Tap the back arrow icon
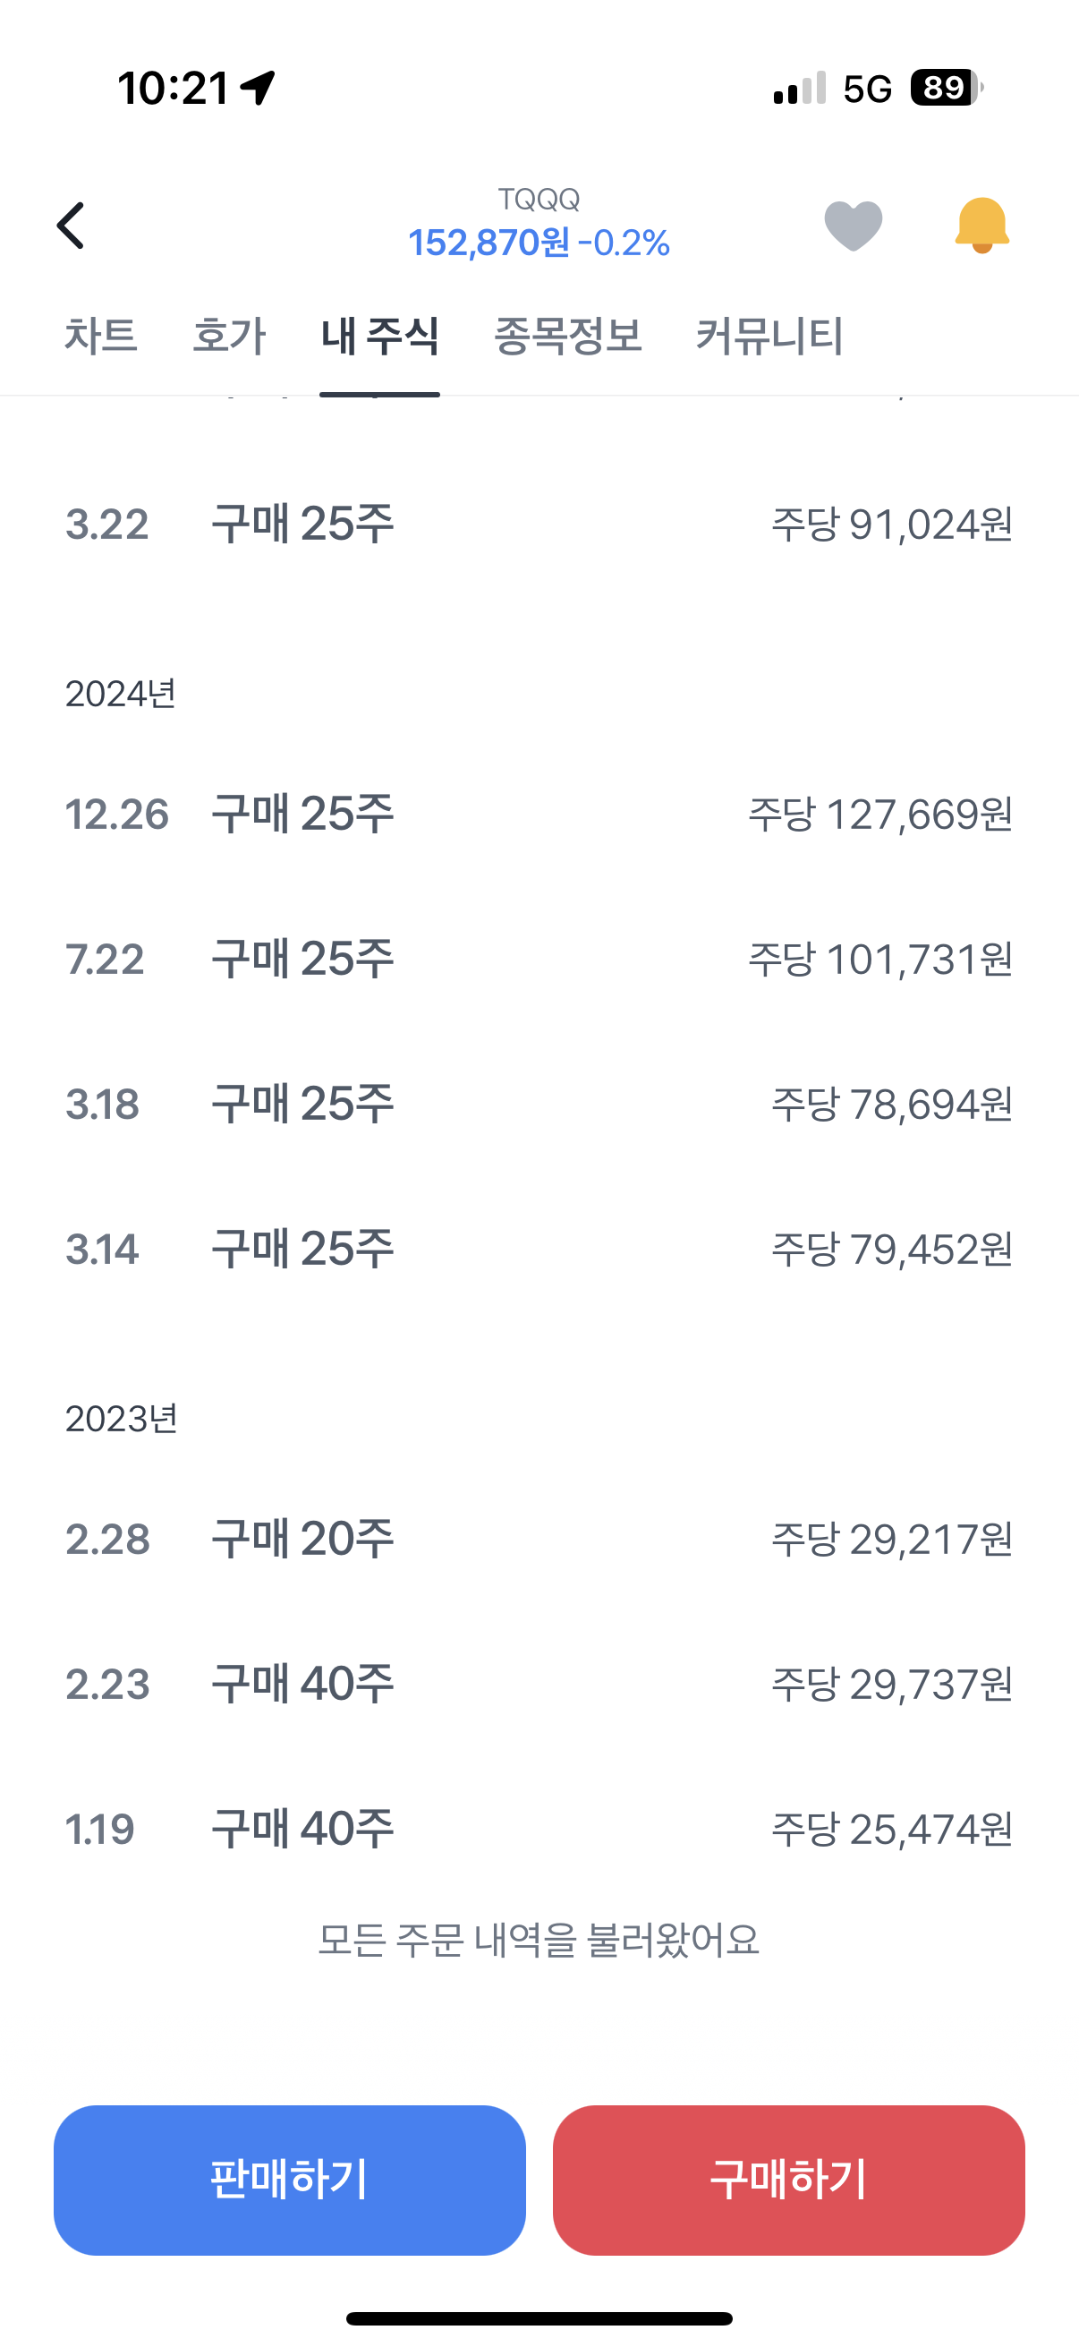1079x2347 pixels. [x=71, y=225]
